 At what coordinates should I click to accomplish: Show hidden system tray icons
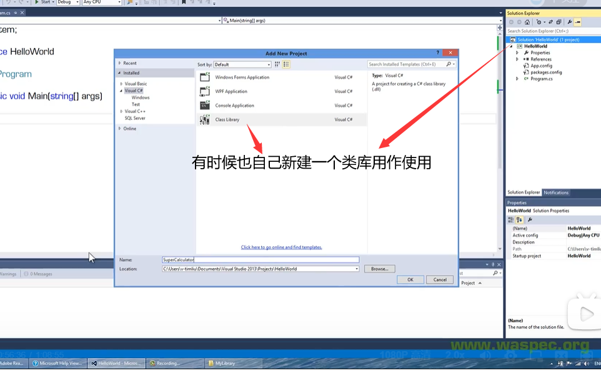[552, 364]
